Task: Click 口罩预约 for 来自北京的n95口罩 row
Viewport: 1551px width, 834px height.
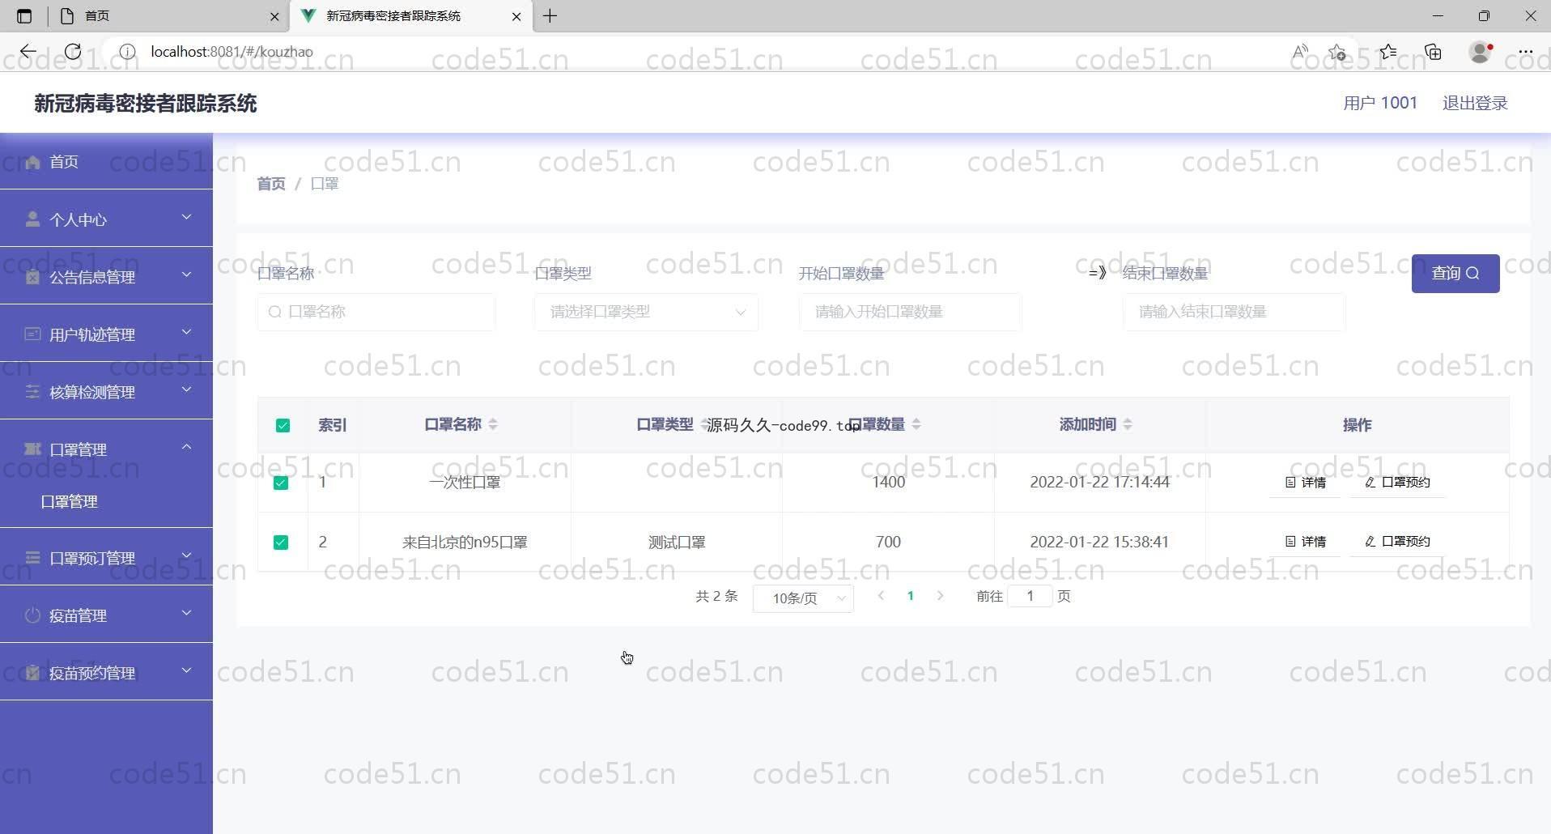Action: pos(1397,542)
